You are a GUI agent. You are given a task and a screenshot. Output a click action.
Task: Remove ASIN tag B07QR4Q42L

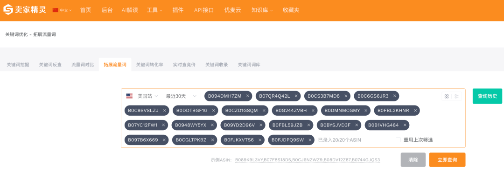[x=296, y=96]
